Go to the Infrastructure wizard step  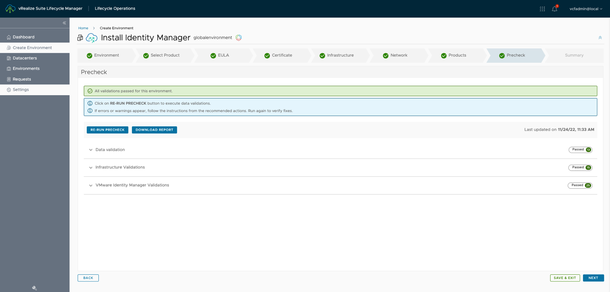pos(340,55)
